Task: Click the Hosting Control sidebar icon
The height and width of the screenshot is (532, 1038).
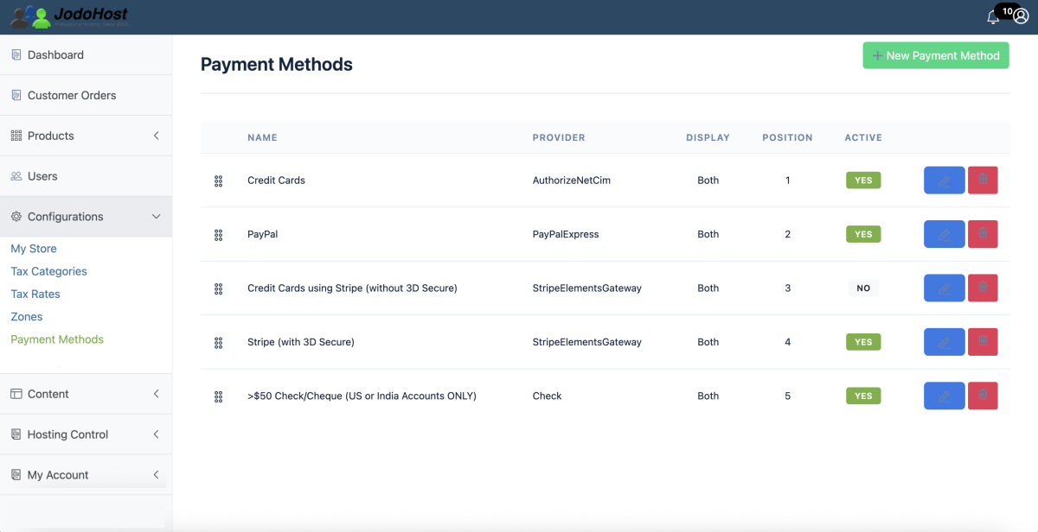Action: tap(16, 434)
